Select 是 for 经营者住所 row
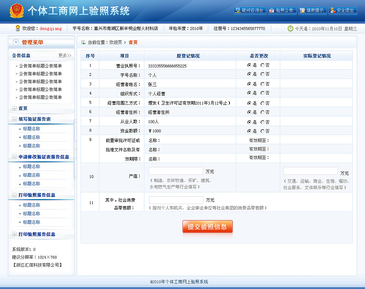 tap(249, 112)
